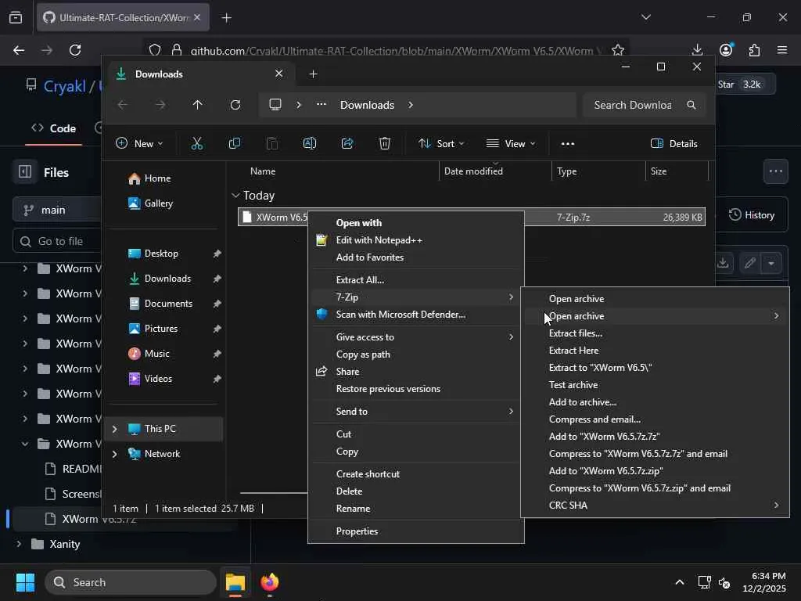
Task: Star the GitHub repository
Action: tap(726, 84)
